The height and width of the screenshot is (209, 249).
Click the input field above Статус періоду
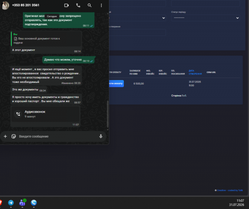pos(206,3)
